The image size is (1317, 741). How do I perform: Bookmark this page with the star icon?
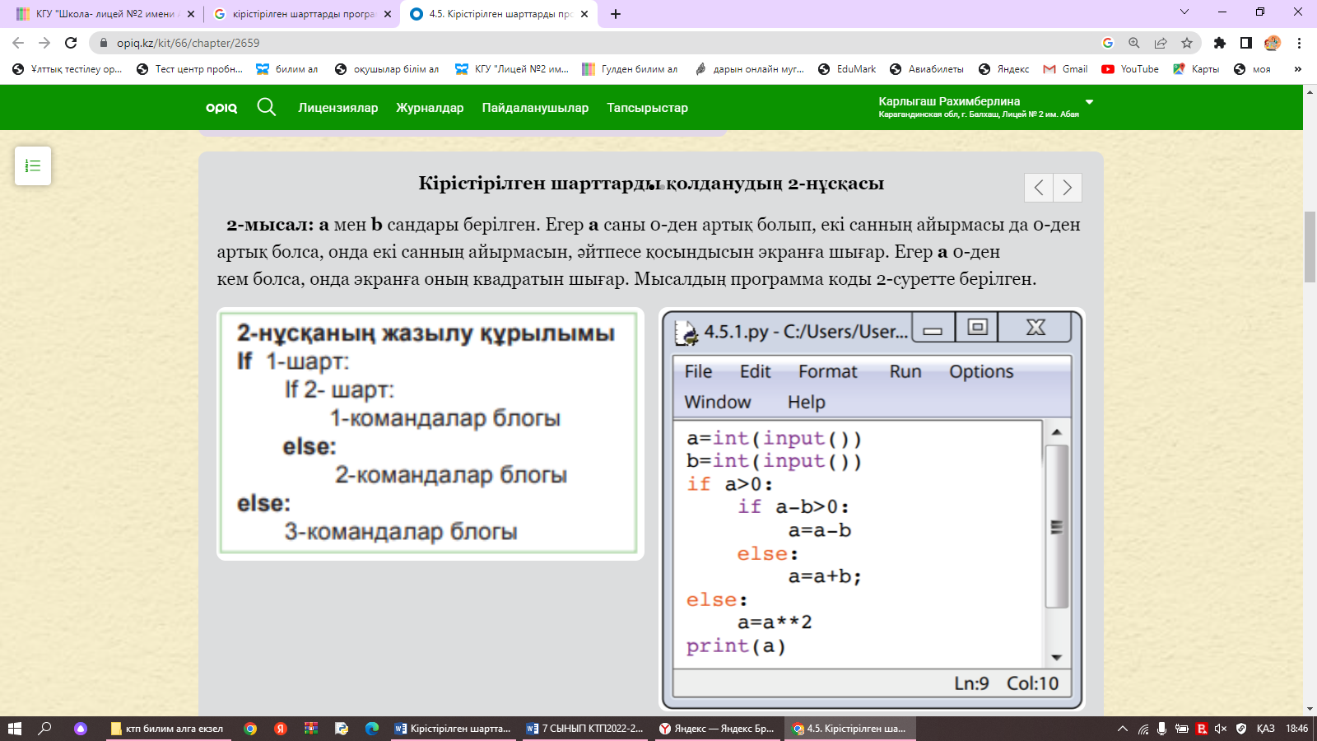point(1187,43)
